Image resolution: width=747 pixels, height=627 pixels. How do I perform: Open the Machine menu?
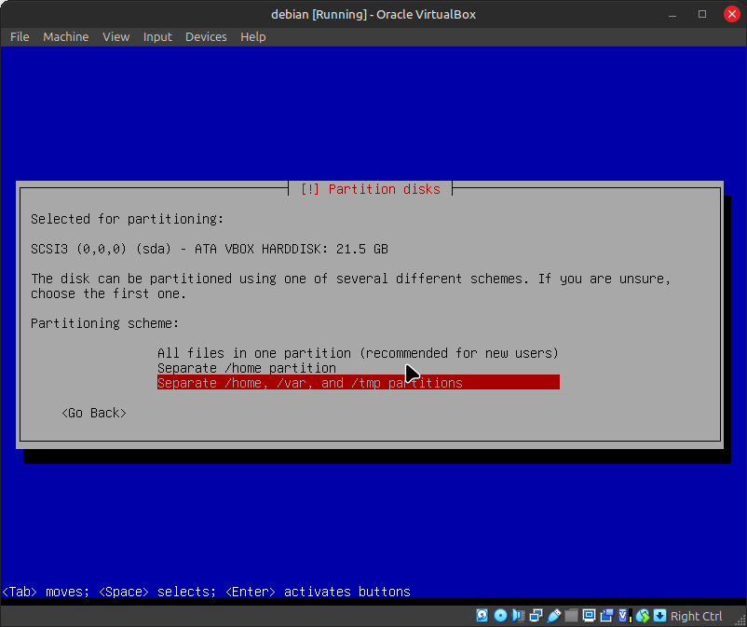(66, 36)
